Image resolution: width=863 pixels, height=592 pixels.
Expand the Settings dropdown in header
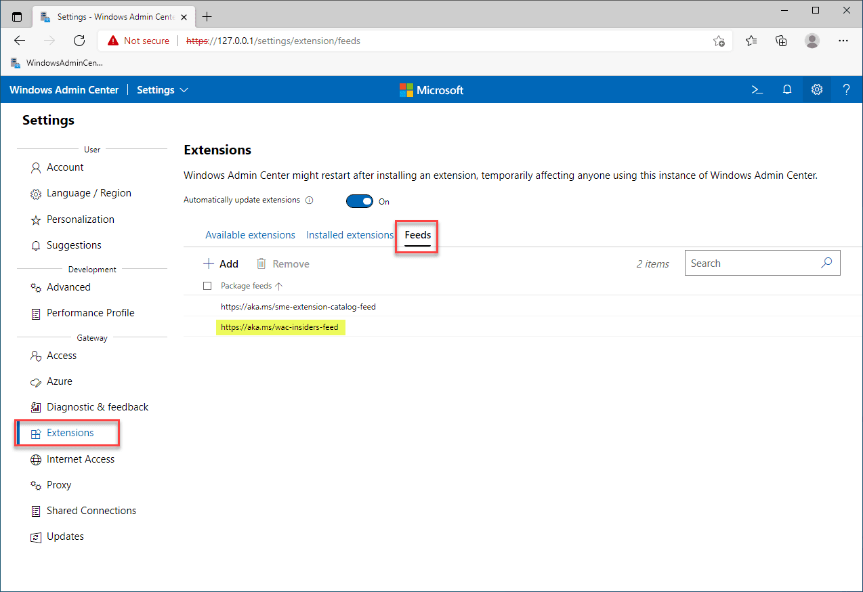click(163, 90)
